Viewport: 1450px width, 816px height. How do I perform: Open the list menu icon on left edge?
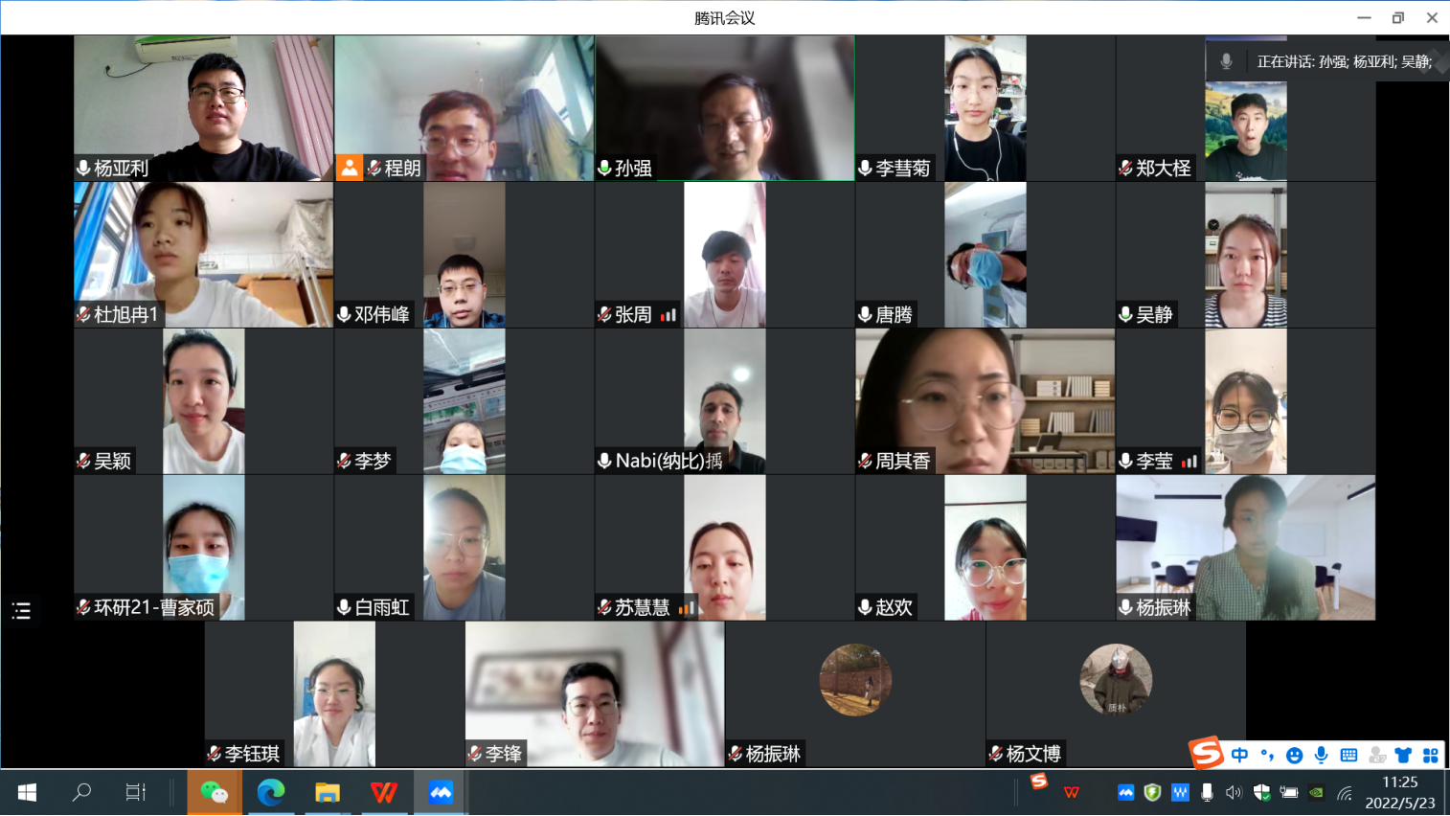[x=21, y=611]
